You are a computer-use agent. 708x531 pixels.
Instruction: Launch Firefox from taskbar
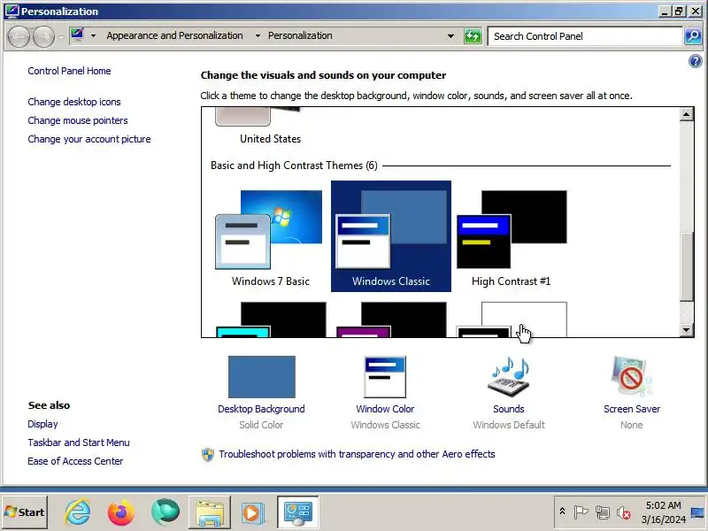point(121,512)
